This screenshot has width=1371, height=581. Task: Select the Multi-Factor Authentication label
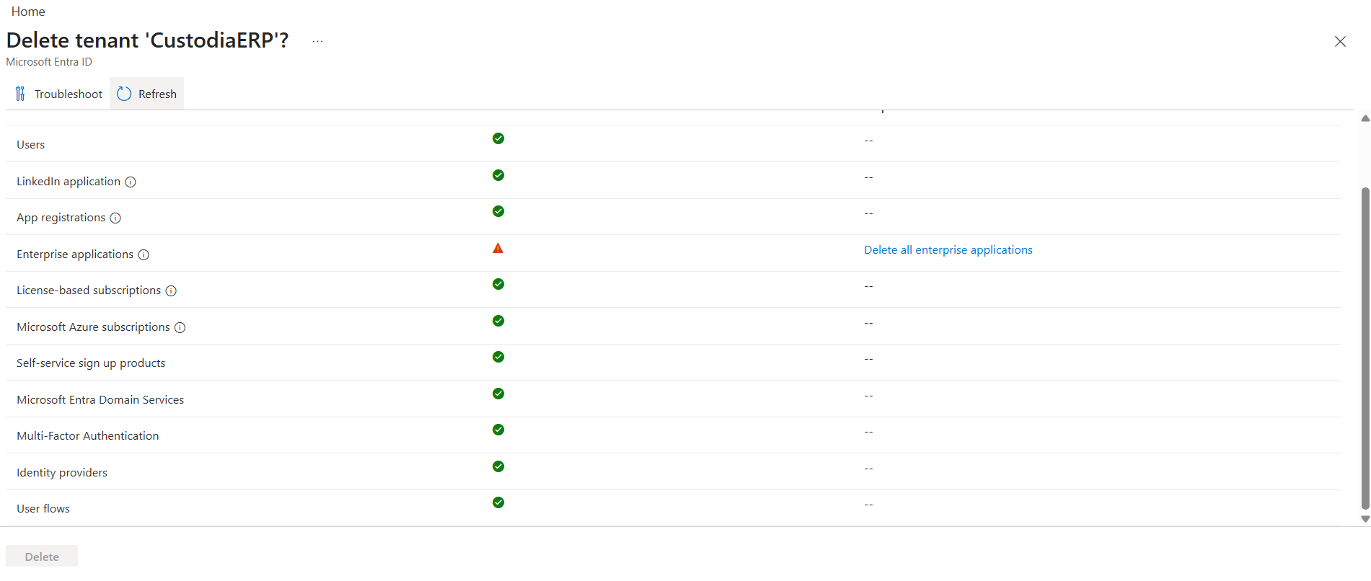88,436
